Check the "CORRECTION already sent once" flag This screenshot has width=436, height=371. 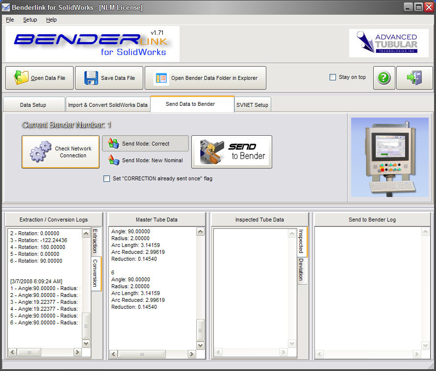click(107, 179)
